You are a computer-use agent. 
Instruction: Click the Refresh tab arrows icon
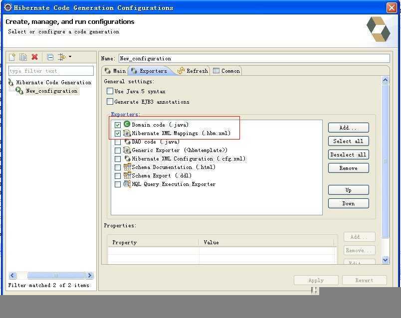[181, 71]
